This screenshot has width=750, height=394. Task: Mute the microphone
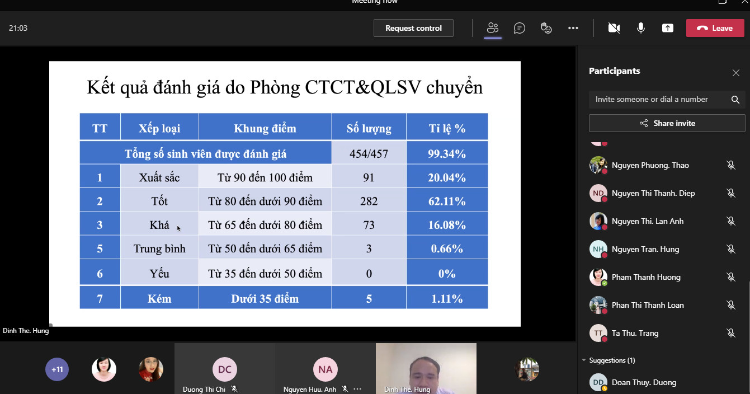pos(640,28)
